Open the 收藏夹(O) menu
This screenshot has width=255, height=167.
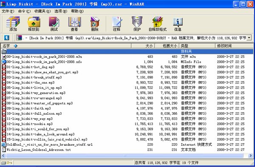click(42, 11)
